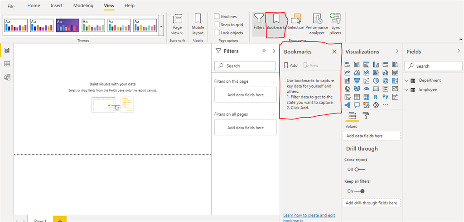Select the globe map visual
The height and width of the screenshot is (222, 464).
pyautogui.click(x=348, y=89)
